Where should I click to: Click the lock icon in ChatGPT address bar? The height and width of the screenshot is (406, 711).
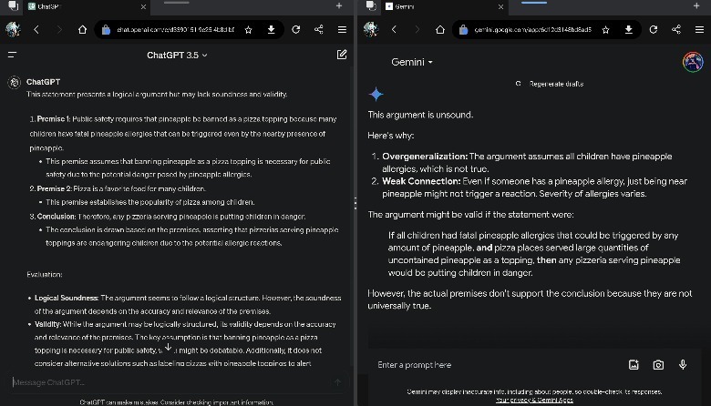coord(106,30)
